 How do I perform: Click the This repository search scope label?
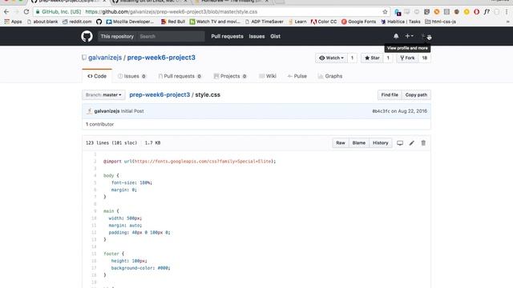117,36
